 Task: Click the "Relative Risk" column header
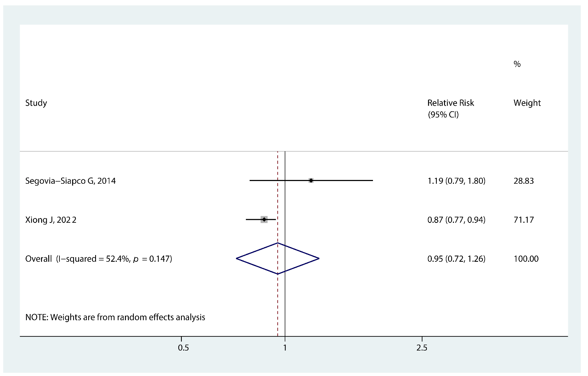450,103
